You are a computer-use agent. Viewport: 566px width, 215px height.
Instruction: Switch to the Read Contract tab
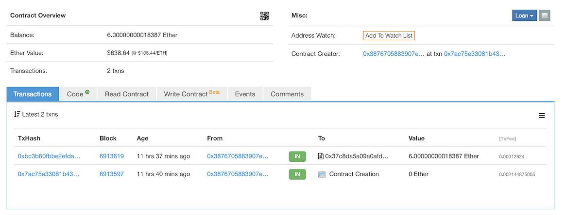tap(127, 94)
